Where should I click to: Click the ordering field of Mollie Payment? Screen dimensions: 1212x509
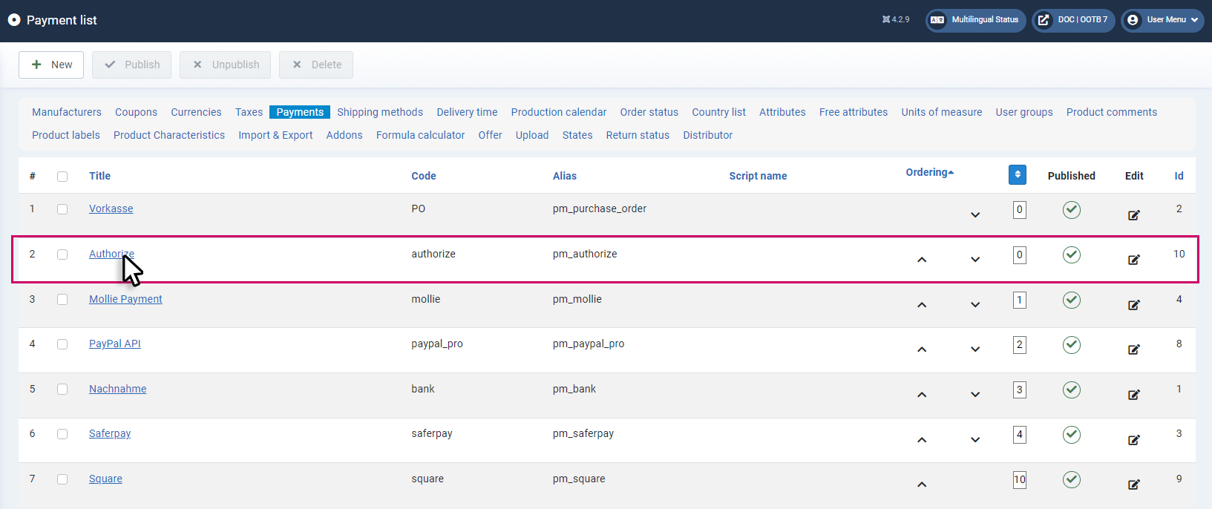coord(1020,300)
